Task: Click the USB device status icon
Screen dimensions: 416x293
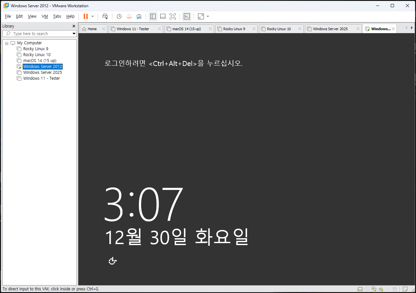Action: tap(387, 289)
